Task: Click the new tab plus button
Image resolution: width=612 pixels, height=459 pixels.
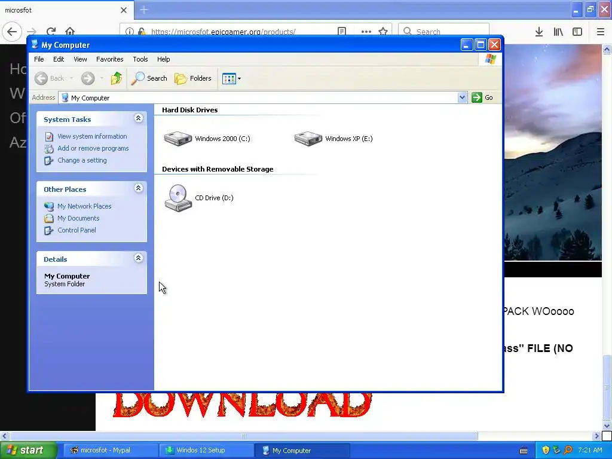Action: pos(144,10)
